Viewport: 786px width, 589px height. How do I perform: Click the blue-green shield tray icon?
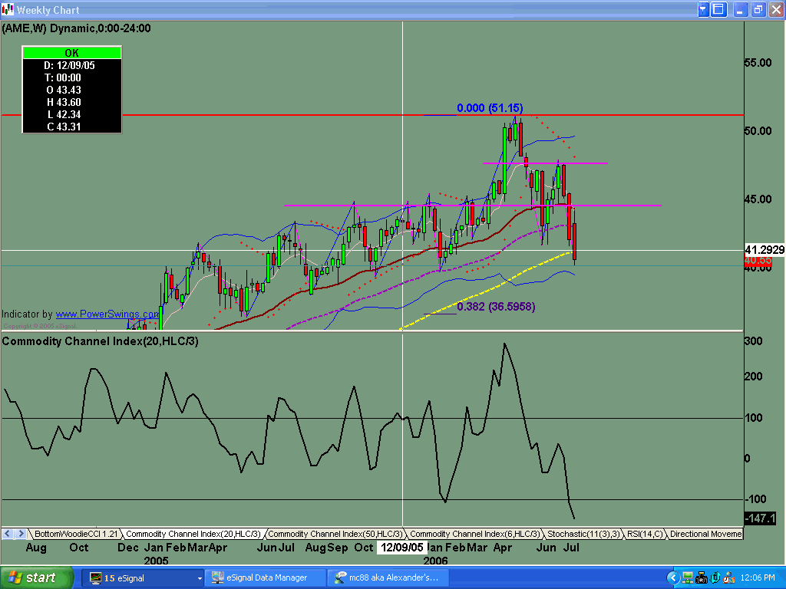click(x=715, y=578)
